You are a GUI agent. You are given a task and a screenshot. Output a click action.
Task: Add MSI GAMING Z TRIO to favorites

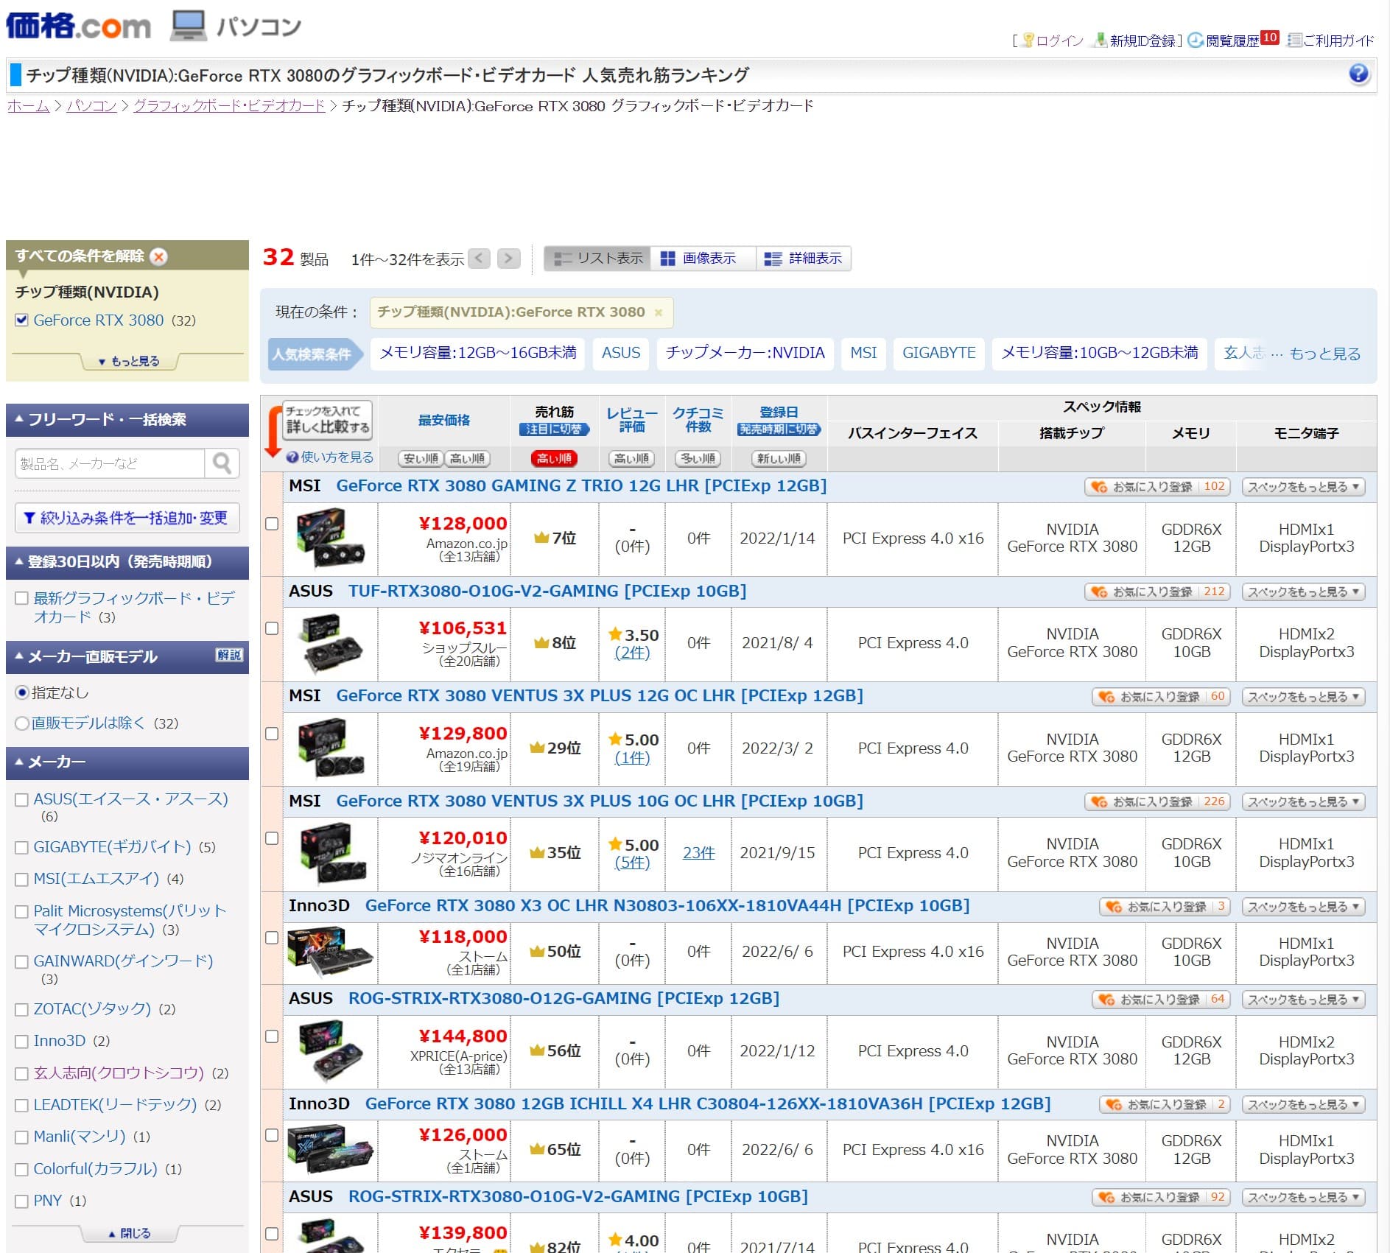(x=1157, y=487)
